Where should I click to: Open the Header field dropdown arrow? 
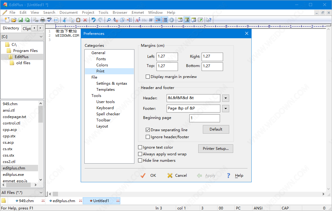226,98
